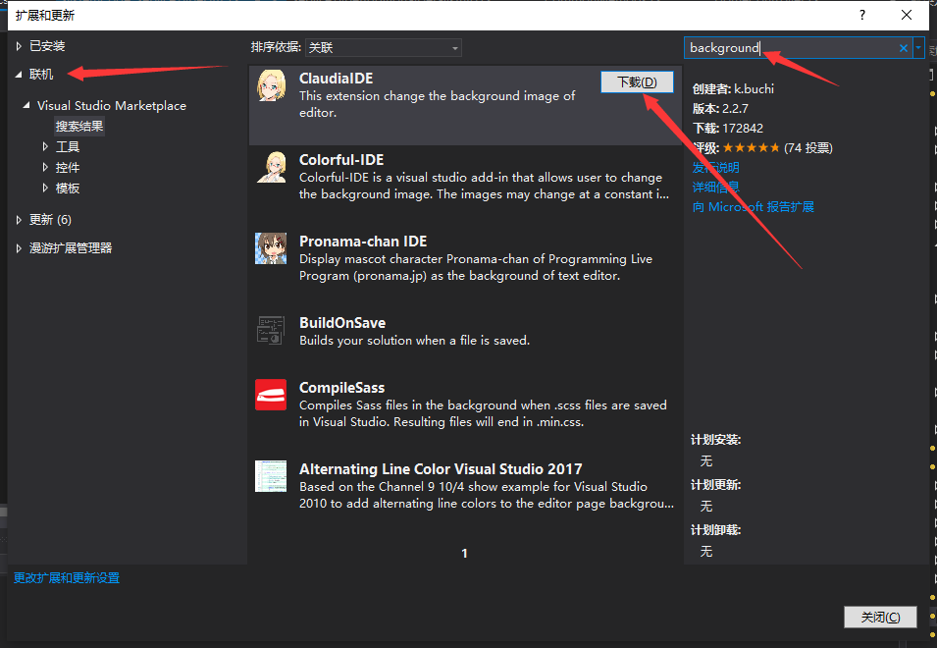Click the 计划安装 label
Viewport: 937px width, 648px height.
pyautogui.click(x=716, y=440)
